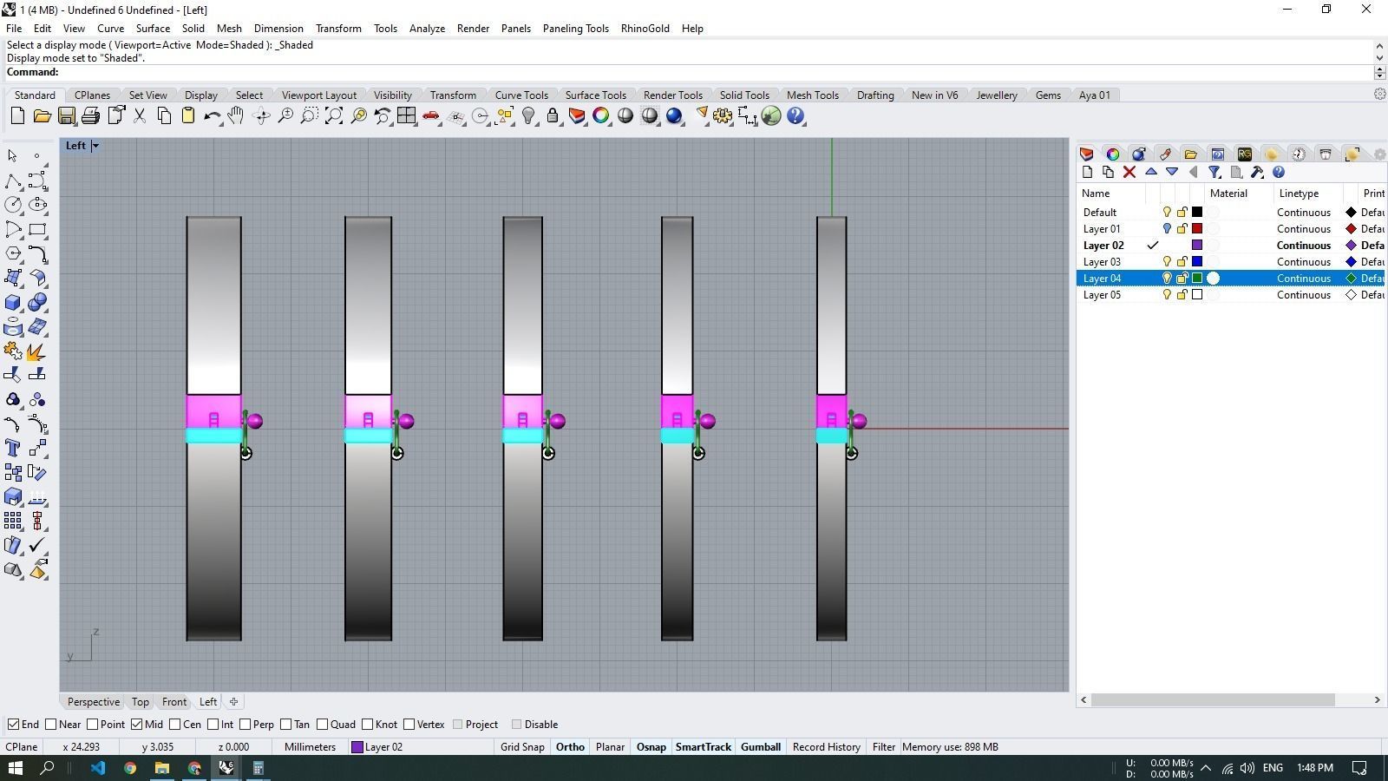Activate the Pan hand tool
This screenshot has height=781, width=1388.
coord(236,116)
